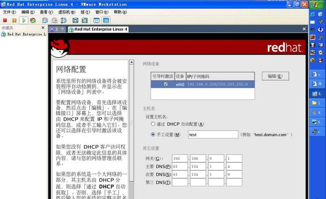Click the 引导时激活 column header

[163, 77]
